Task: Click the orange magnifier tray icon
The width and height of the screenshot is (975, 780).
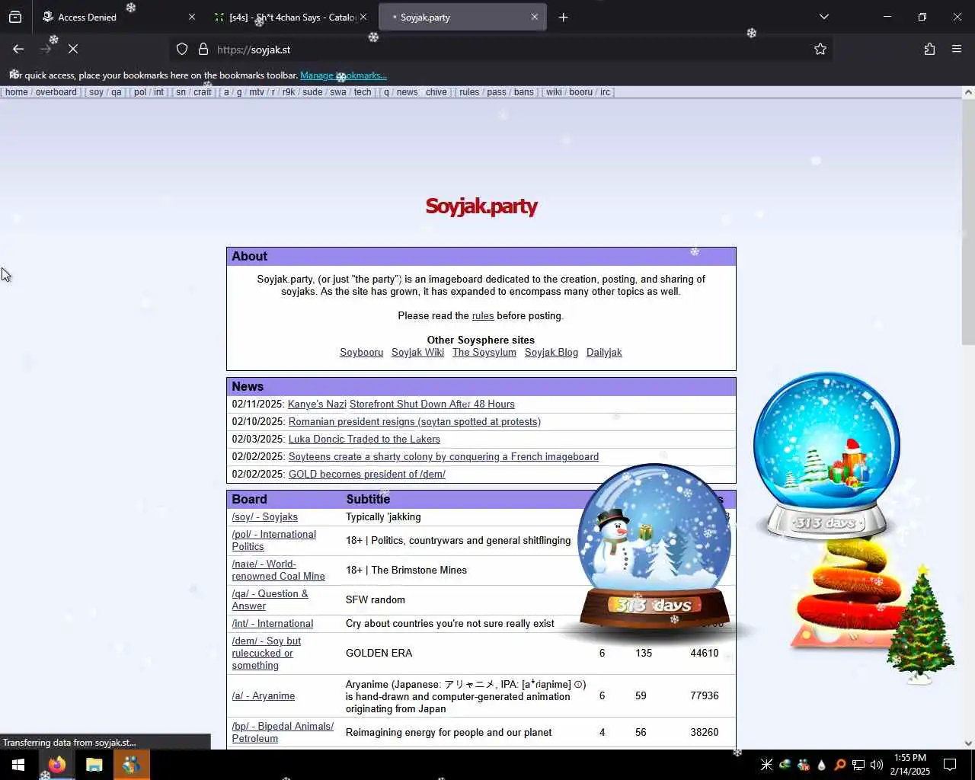Action: (x=839, y=765)
